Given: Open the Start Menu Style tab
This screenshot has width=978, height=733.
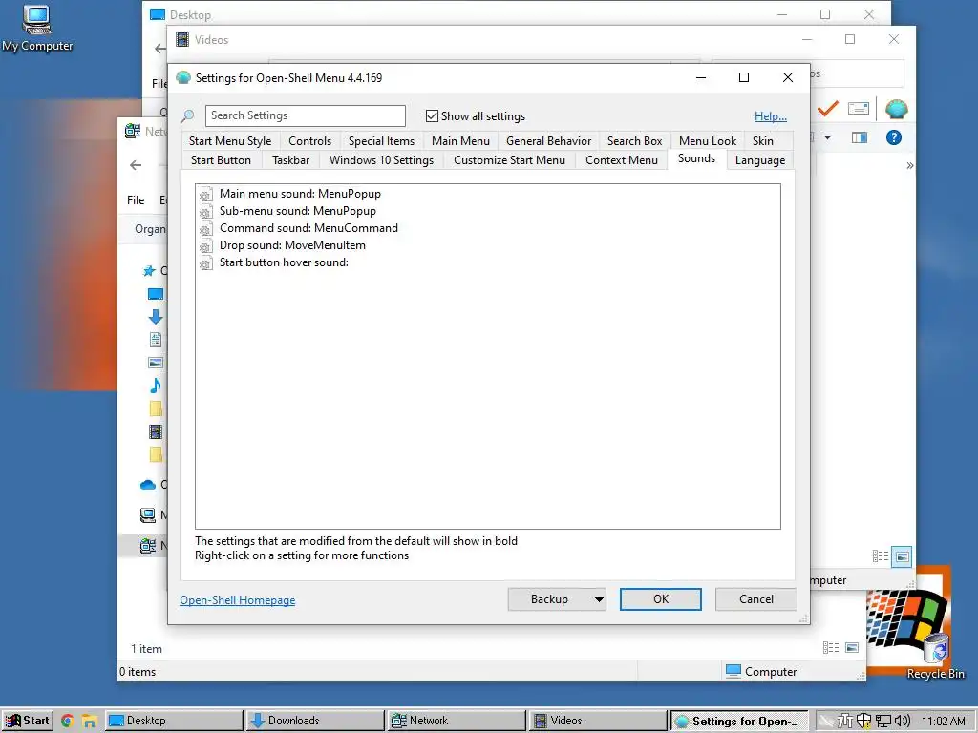Looking at the screenshot, I should point(230,141).
